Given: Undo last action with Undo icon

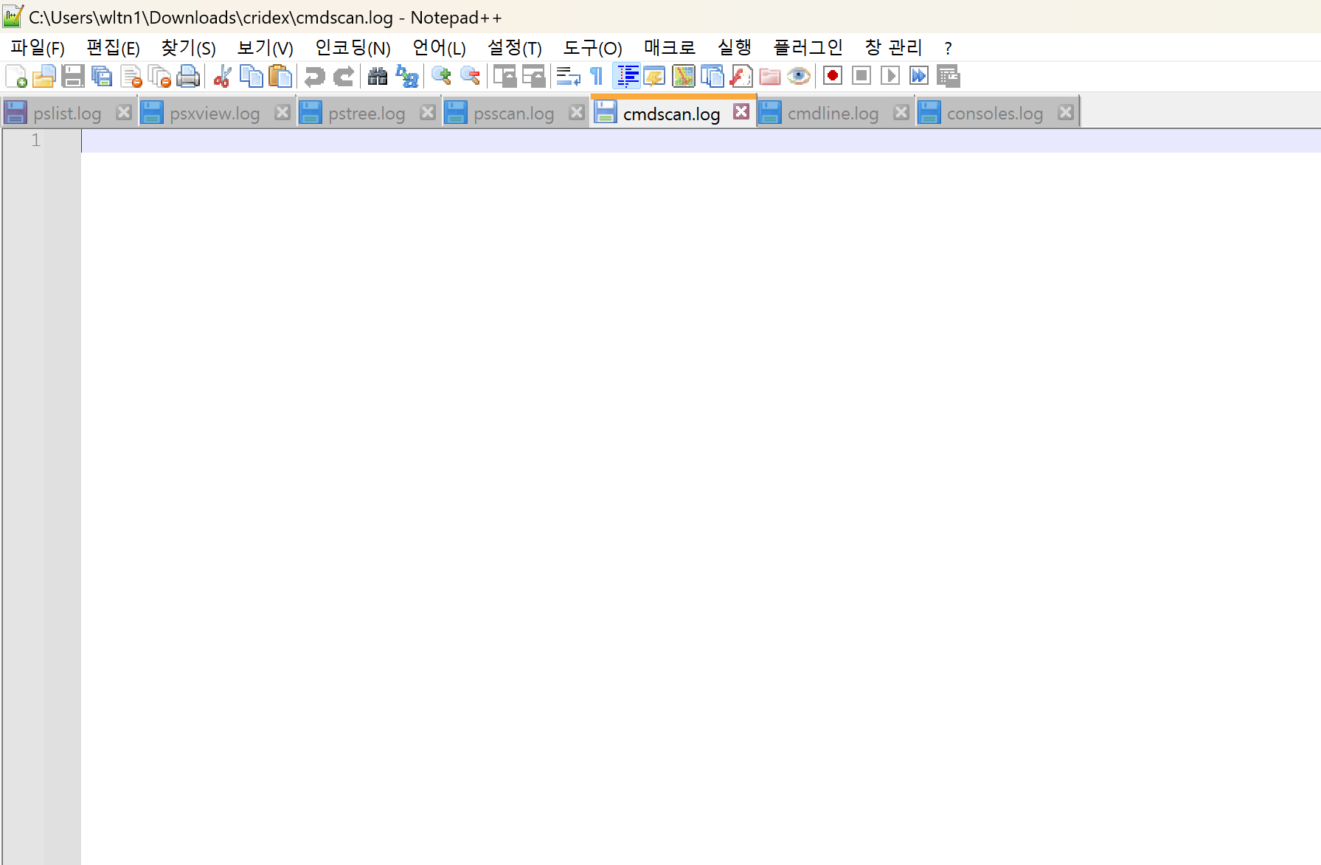Looking at the screenshot, I should pos(314,76).
